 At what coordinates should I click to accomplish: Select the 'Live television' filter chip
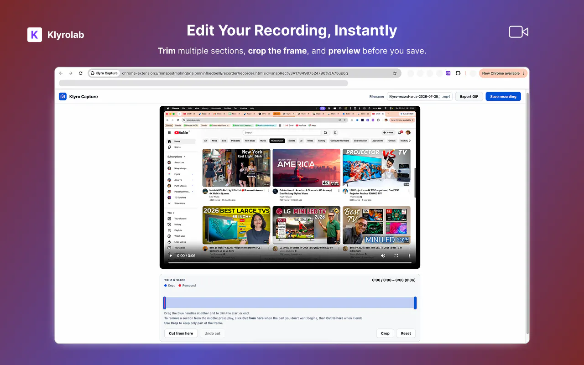(360, 141)
